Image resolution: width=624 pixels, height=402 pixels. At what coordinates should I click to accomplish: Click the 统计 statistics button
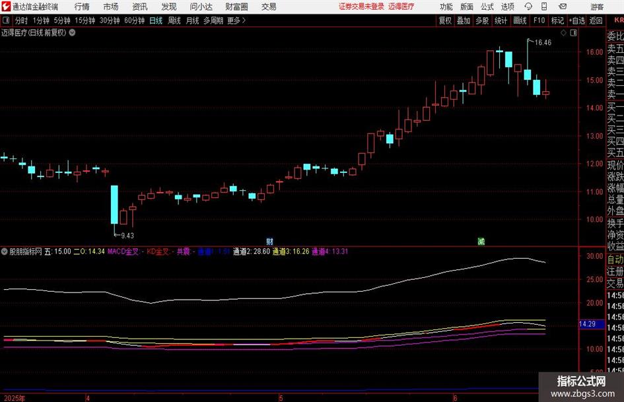pyautogui.click(x=501, y=20)
